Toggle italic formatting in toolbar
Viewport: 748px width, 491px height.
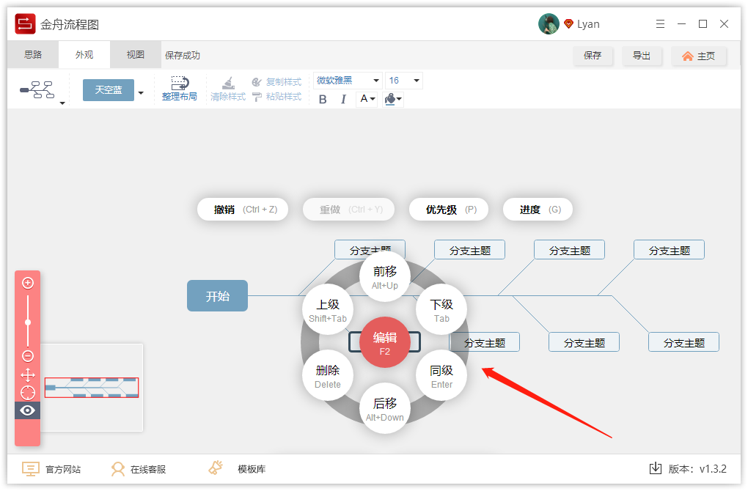(x=343, y=98)
